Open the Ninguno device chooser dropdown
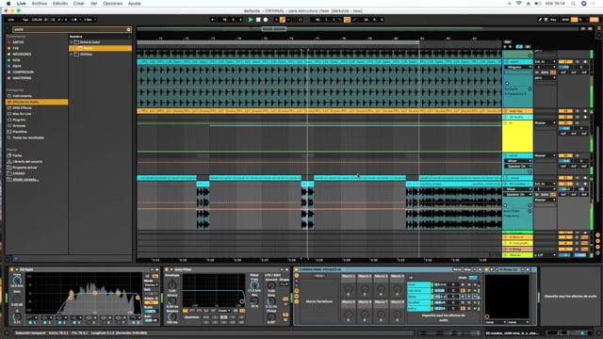 [x=517, y=67]
